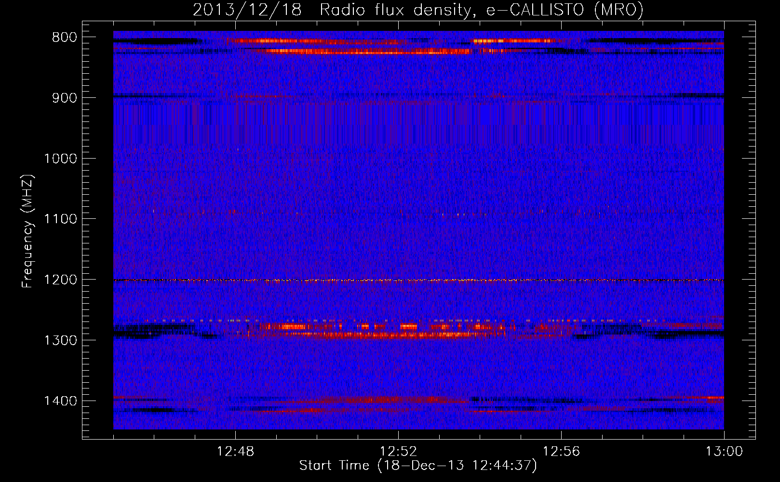Click the 12:52 time tick label
The height and width of the screenshot is (482, 780).
pos(398,452)
